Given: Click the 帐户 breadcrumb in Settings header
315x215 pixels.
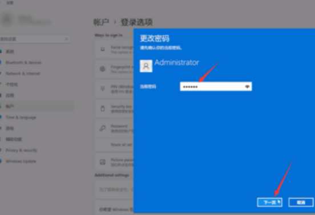Looking at the screenshot, I should [x=101, y=22].
